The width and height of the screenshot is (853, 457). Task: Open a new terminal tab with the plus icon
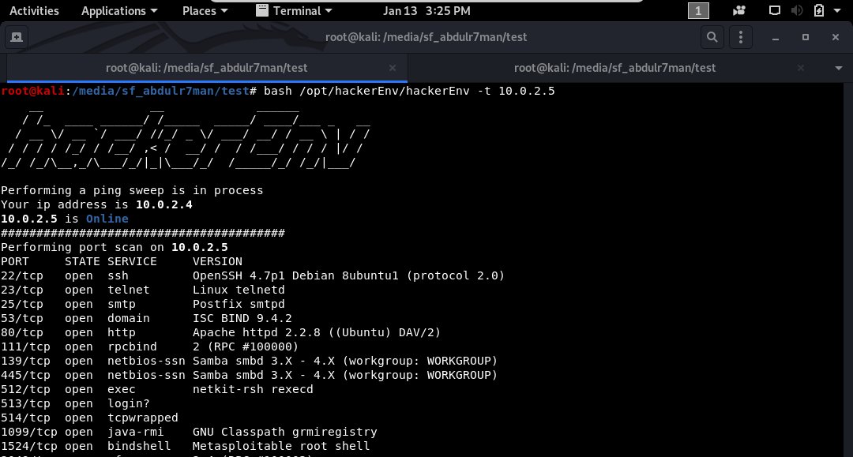click(x=17, y=37)
